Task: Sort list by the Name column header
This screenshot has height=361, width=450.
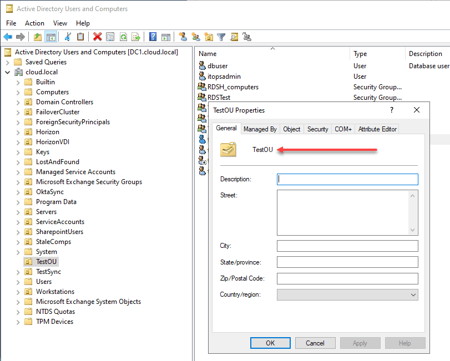Action: click(272, 54)
